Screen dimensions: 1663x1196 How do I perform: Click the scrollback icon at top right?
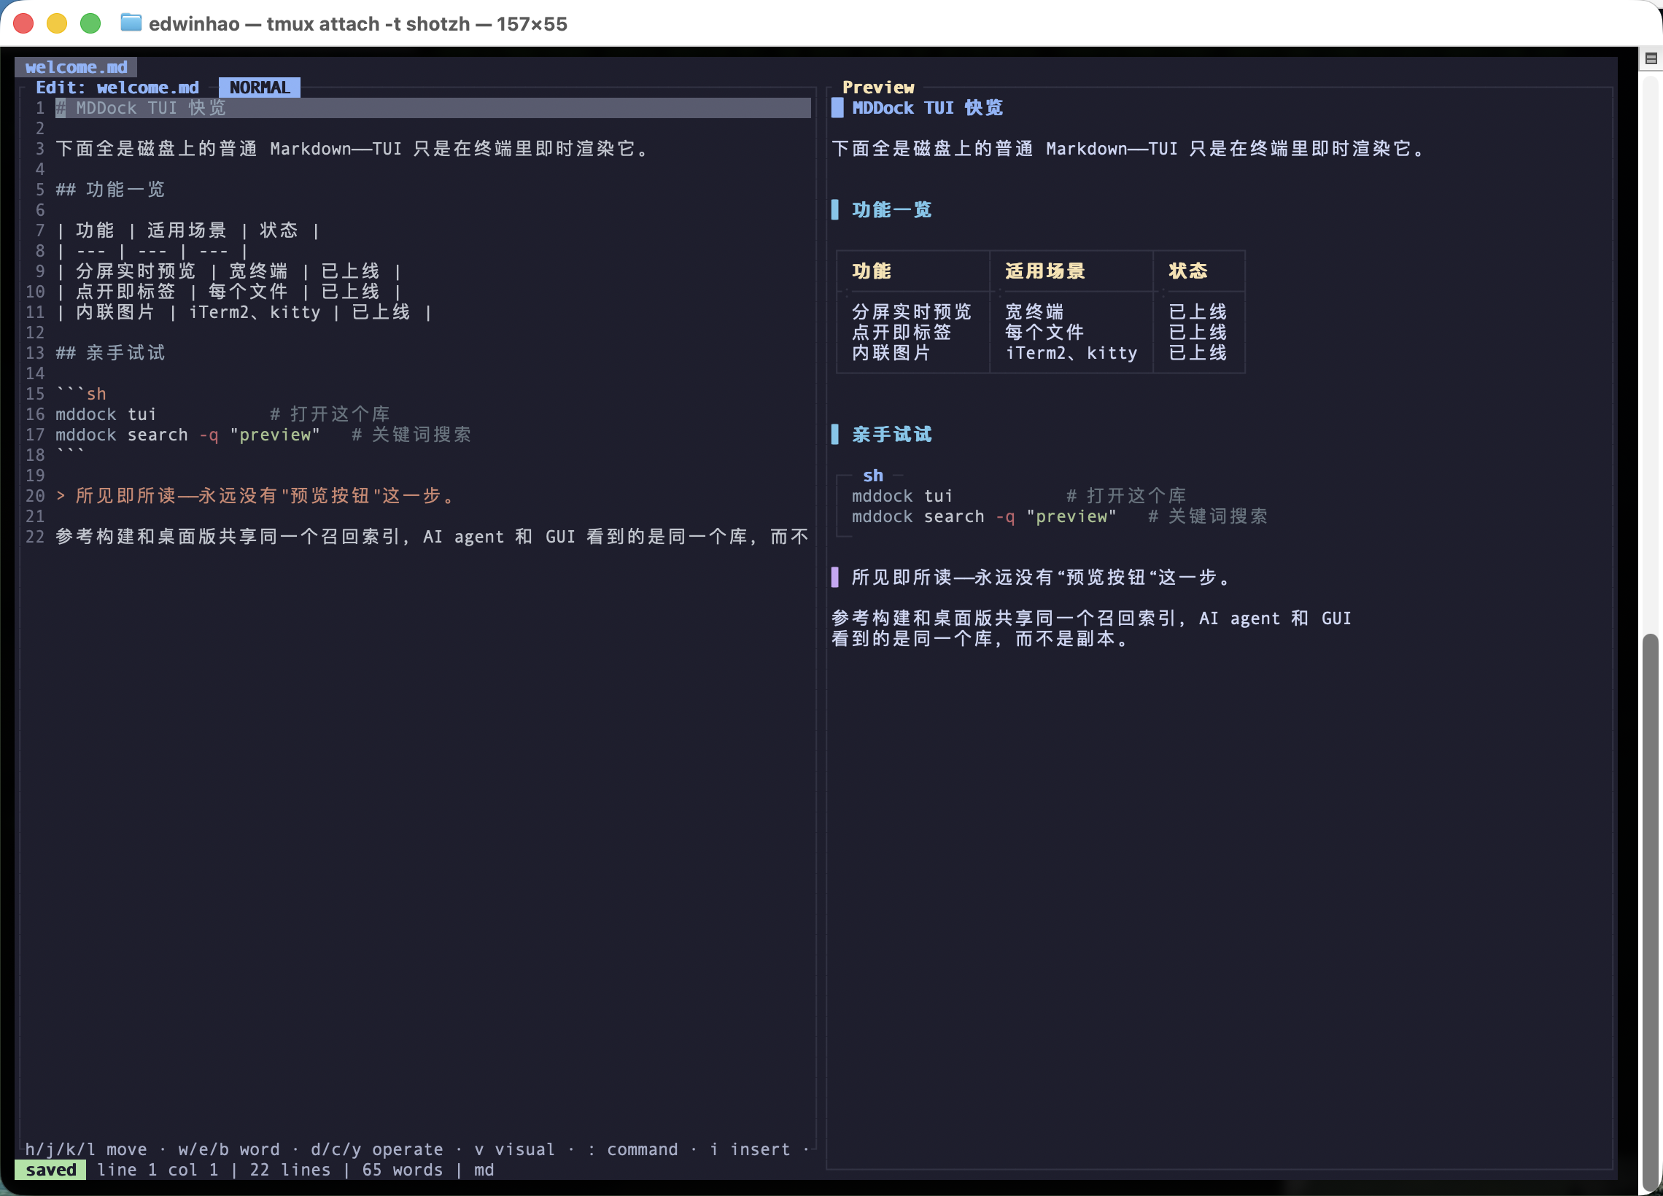[1651, 58]
